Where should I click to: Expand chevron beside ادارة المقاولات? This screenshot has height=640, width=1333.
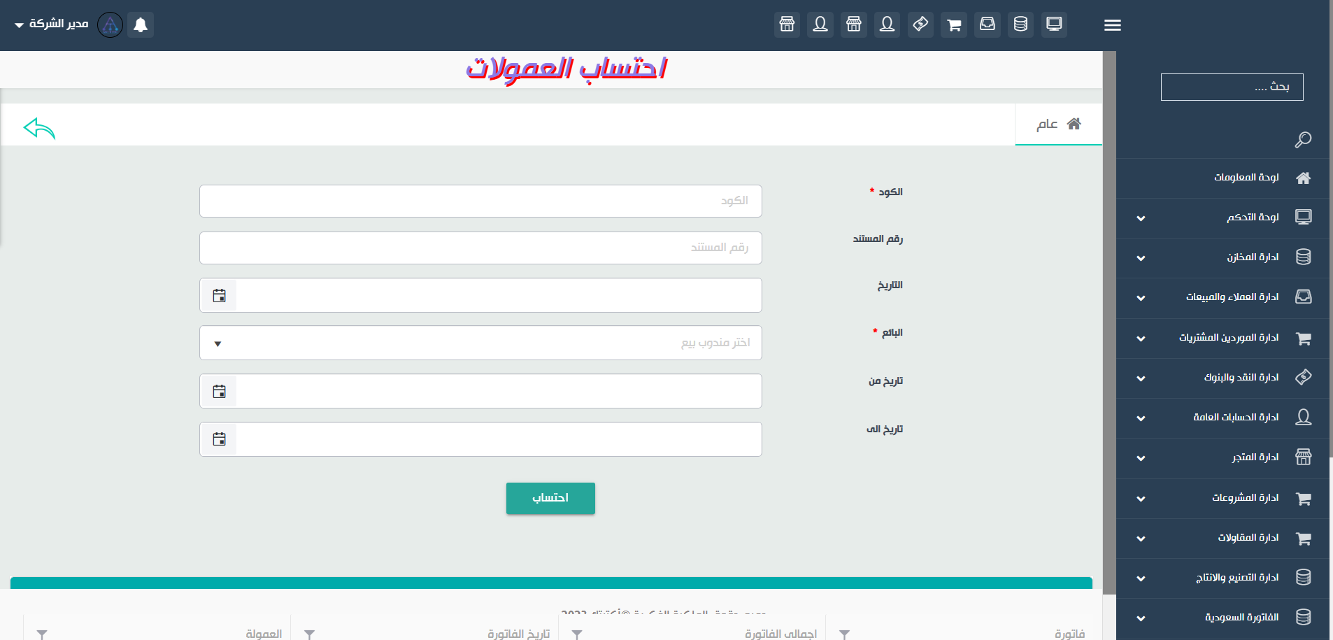tap(1141, 539)
